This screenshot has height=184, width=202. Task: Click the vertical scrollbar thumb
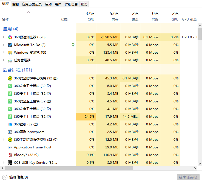200,34
